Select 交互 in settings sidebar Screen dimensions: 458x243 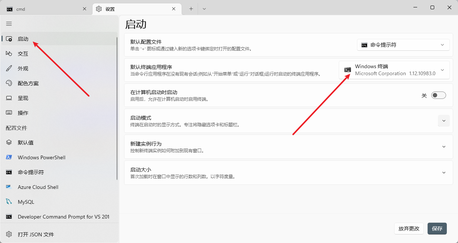(59, 54)
